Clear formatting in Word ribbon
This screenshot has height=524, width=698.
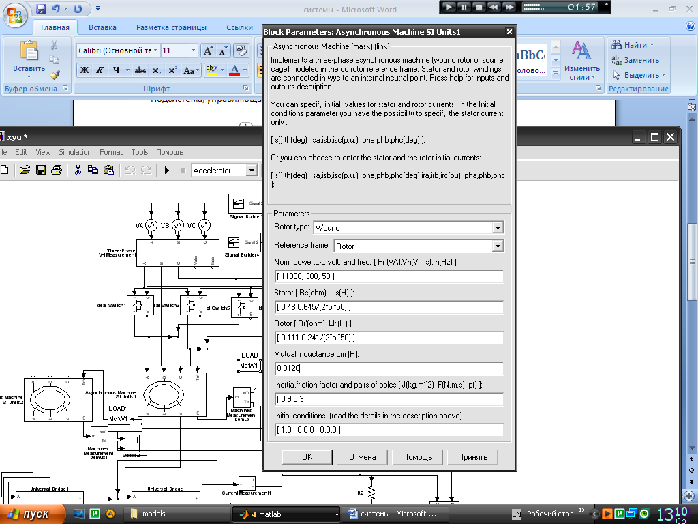[241, 50]
